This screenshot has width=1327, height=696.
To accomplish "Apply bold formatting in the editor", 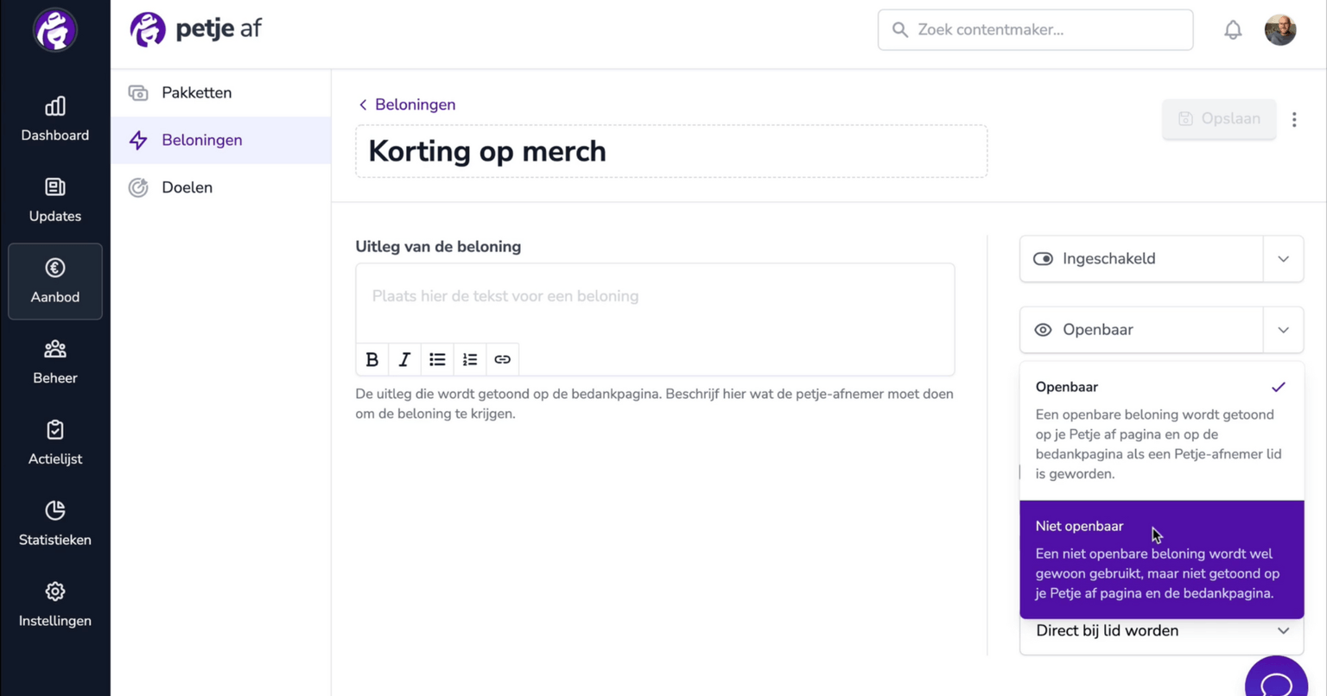I will coord(372,359).
